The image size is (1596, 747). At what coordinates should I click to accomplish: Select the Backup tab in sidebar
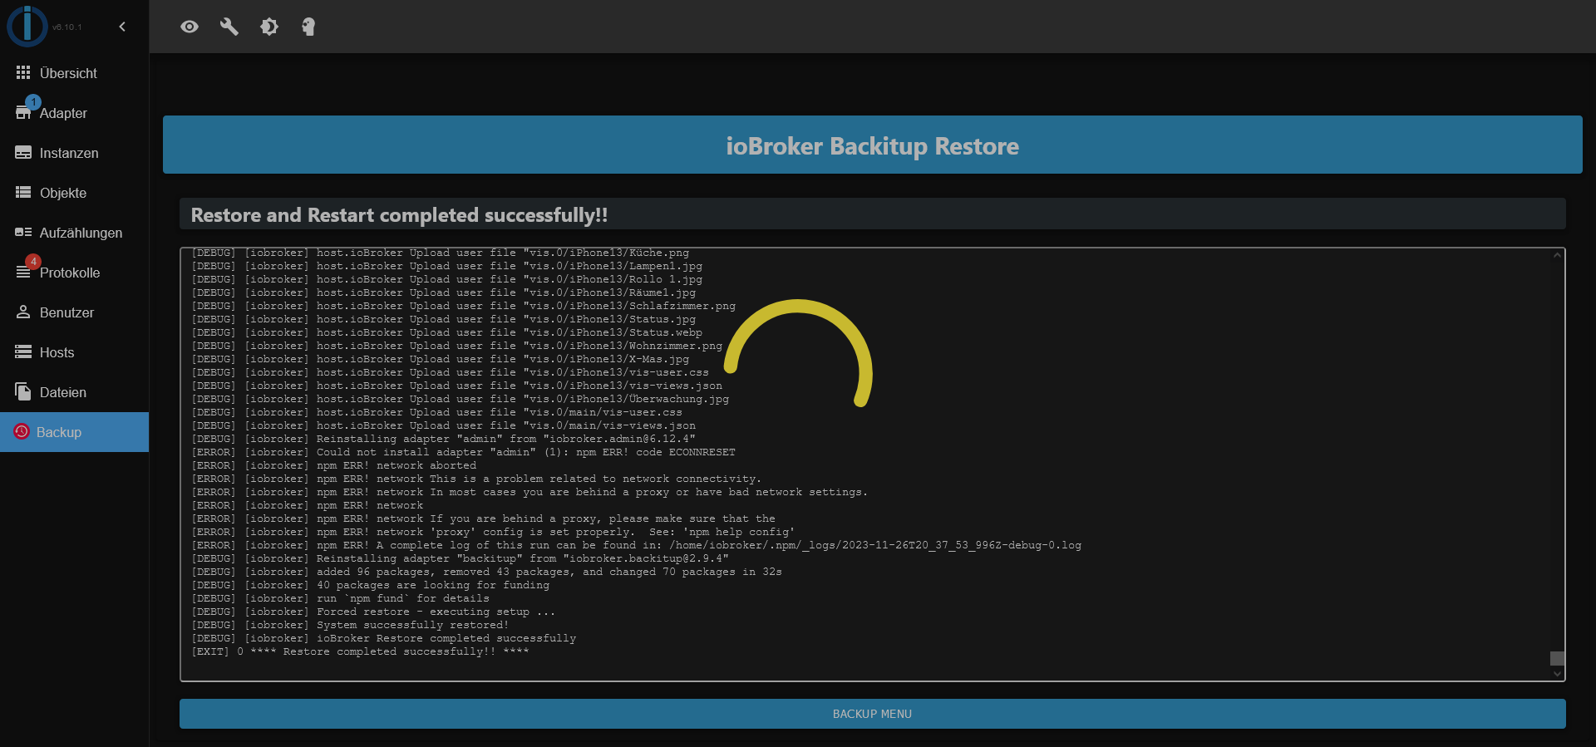[x=74, y=432]
